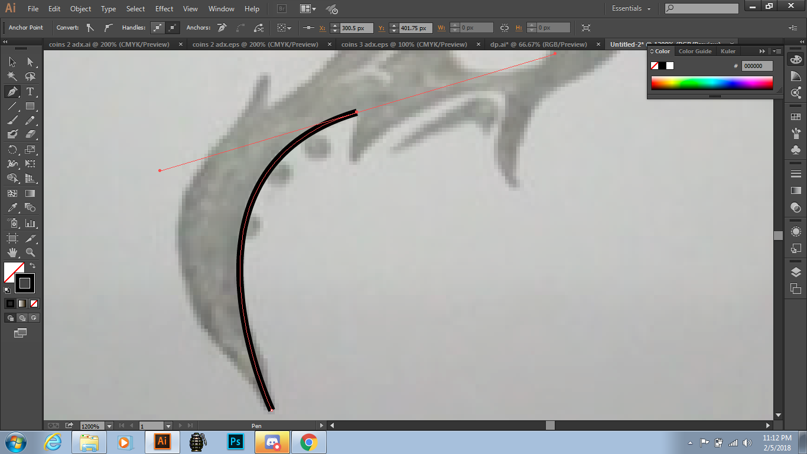This screenshot has height=454, width=807.
Task: Swap fill and stroke colors
Action: tap(32, 266)
